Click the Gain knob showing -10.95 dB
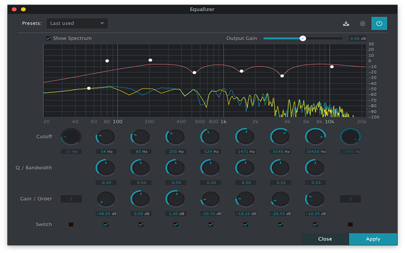 pos(315,199)
